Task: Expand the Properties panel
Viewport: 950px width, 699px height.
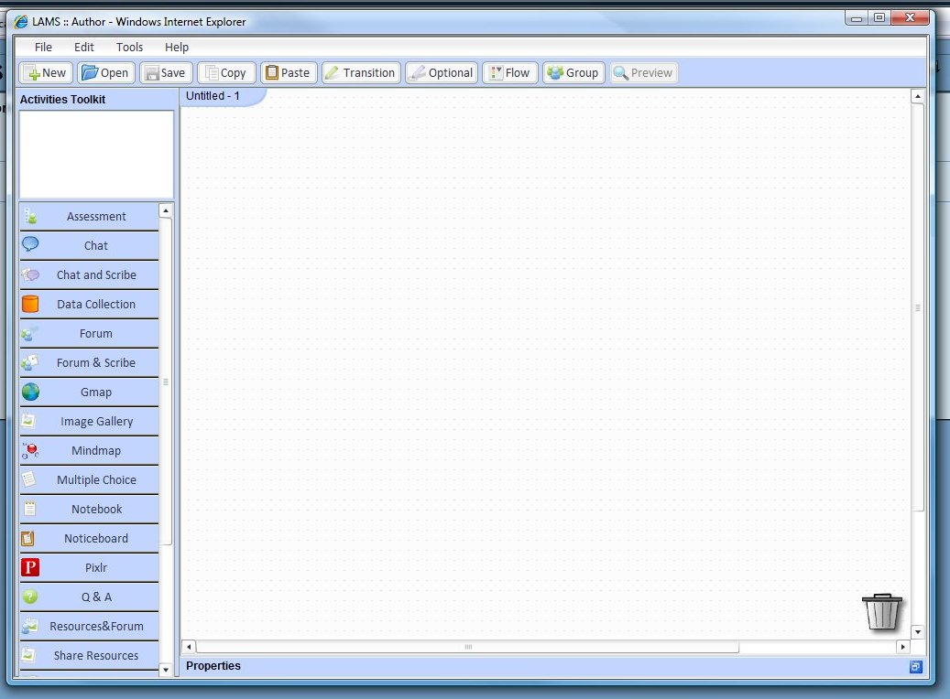Action: pyautogui.click(x=915, y=667)
